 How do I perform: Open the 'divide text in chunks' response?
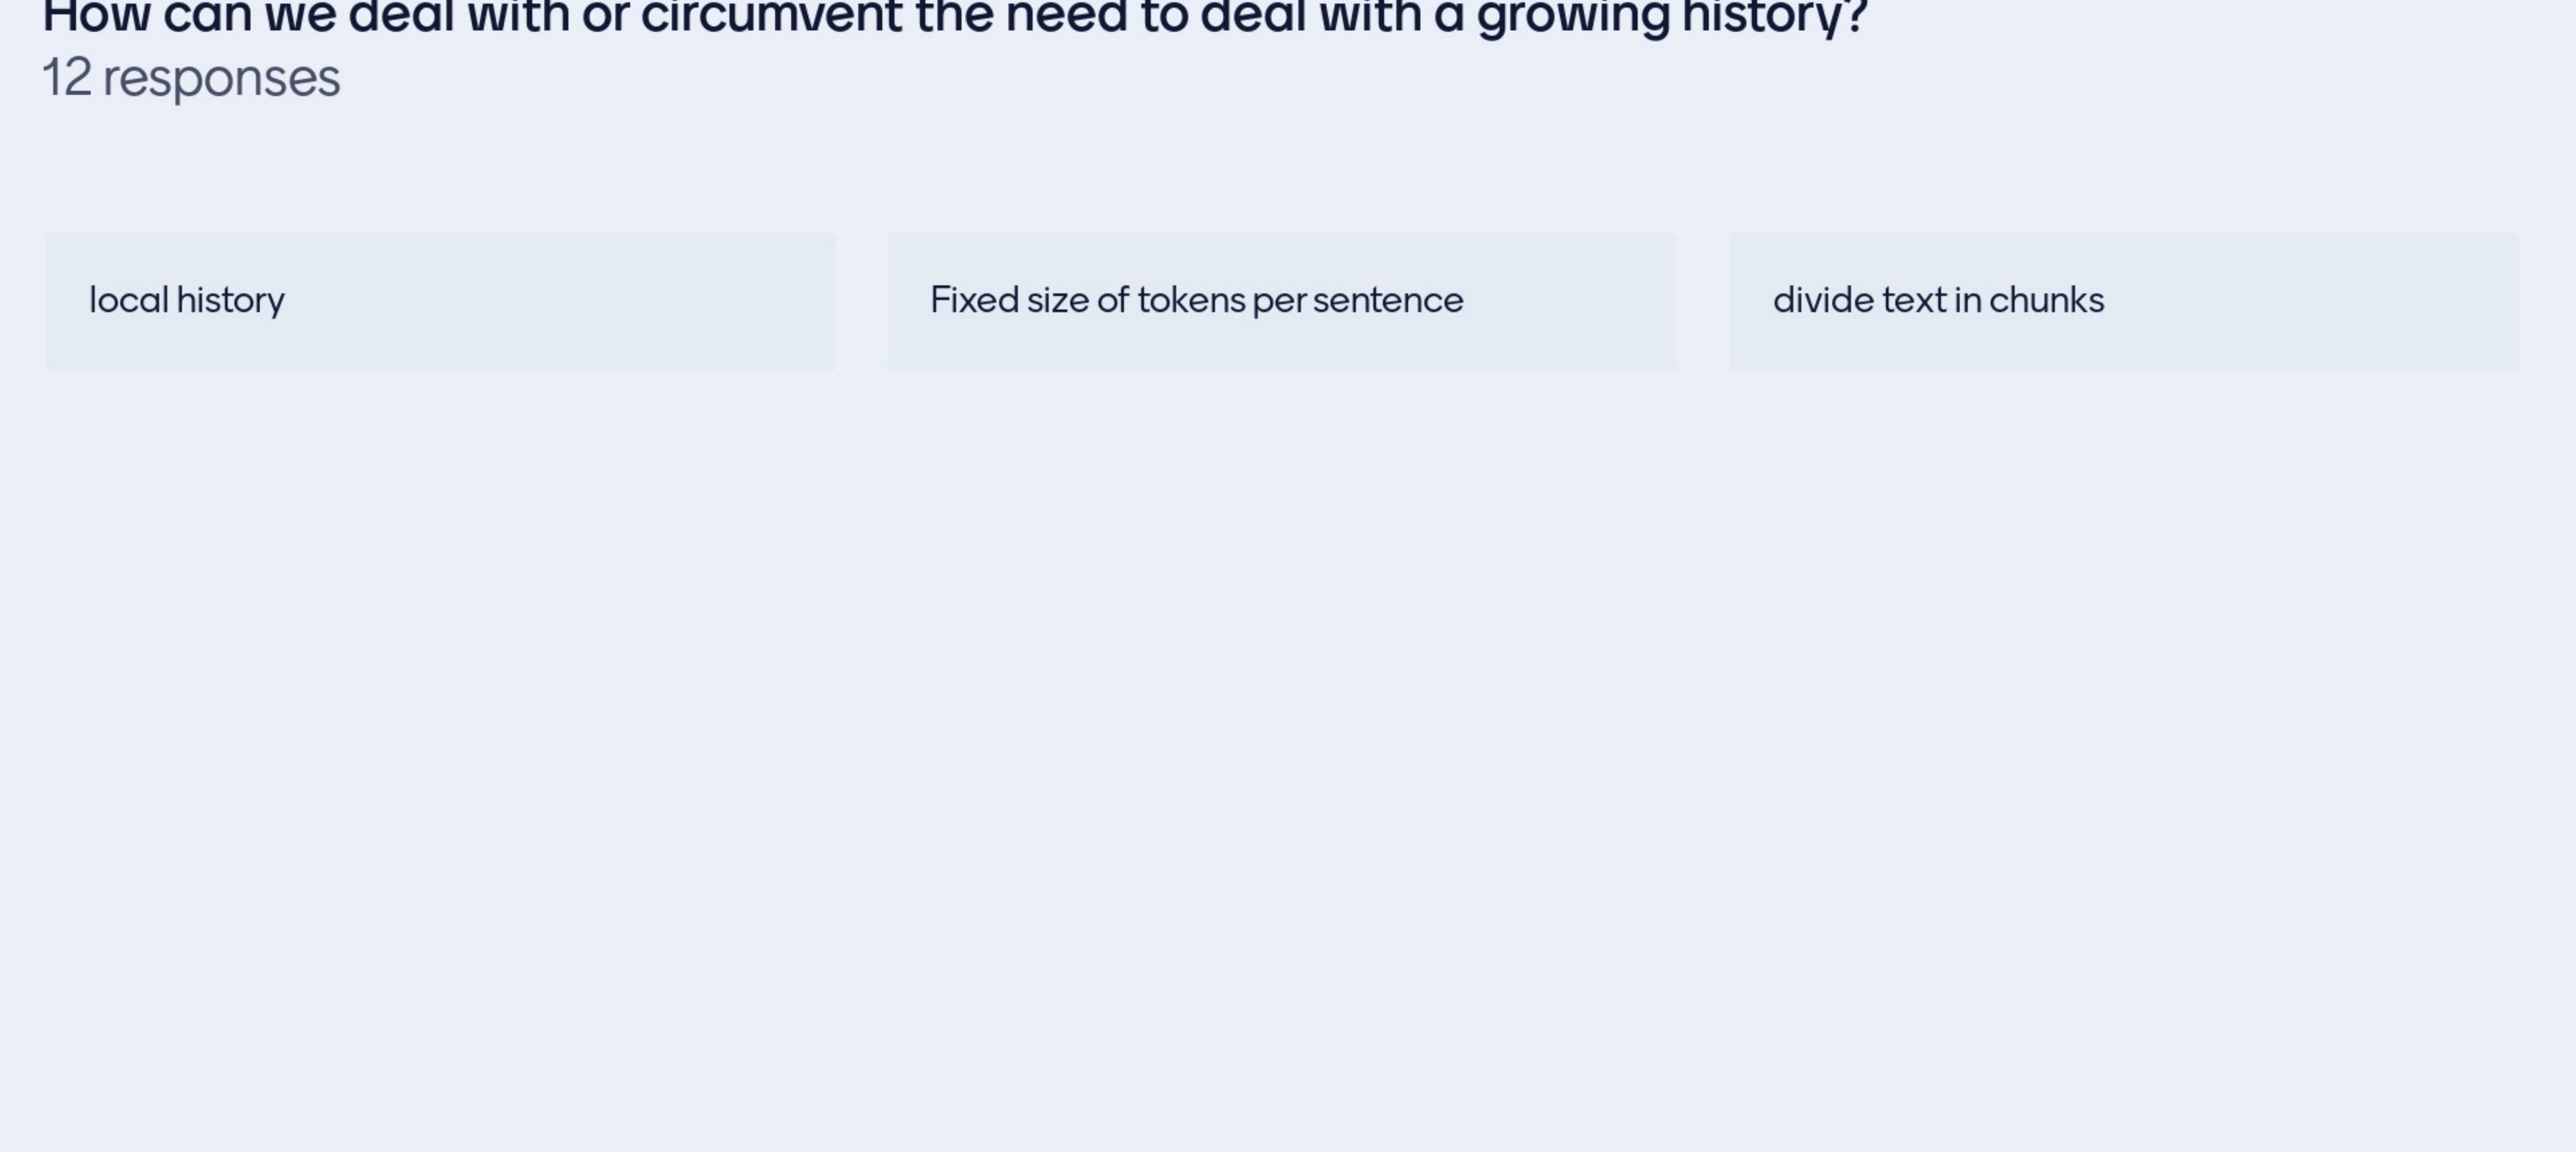point(2124,302)
